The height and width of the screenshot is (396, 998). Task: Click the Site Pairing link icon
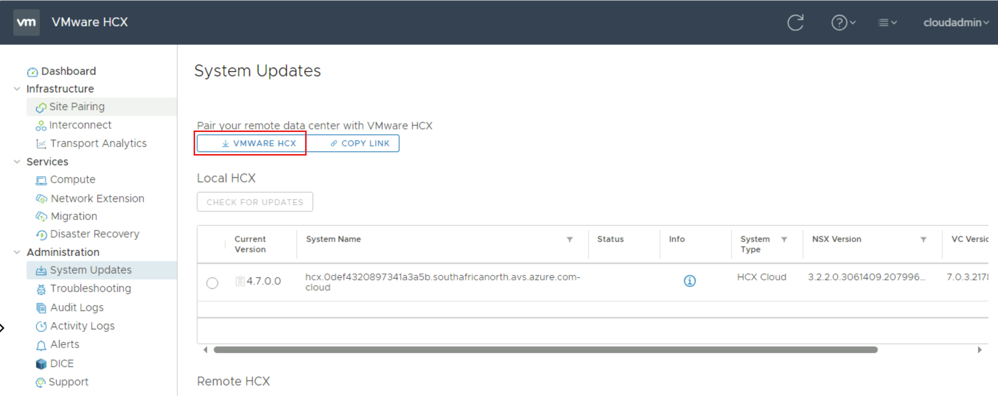pyautogui.click(x=41, y=107)
